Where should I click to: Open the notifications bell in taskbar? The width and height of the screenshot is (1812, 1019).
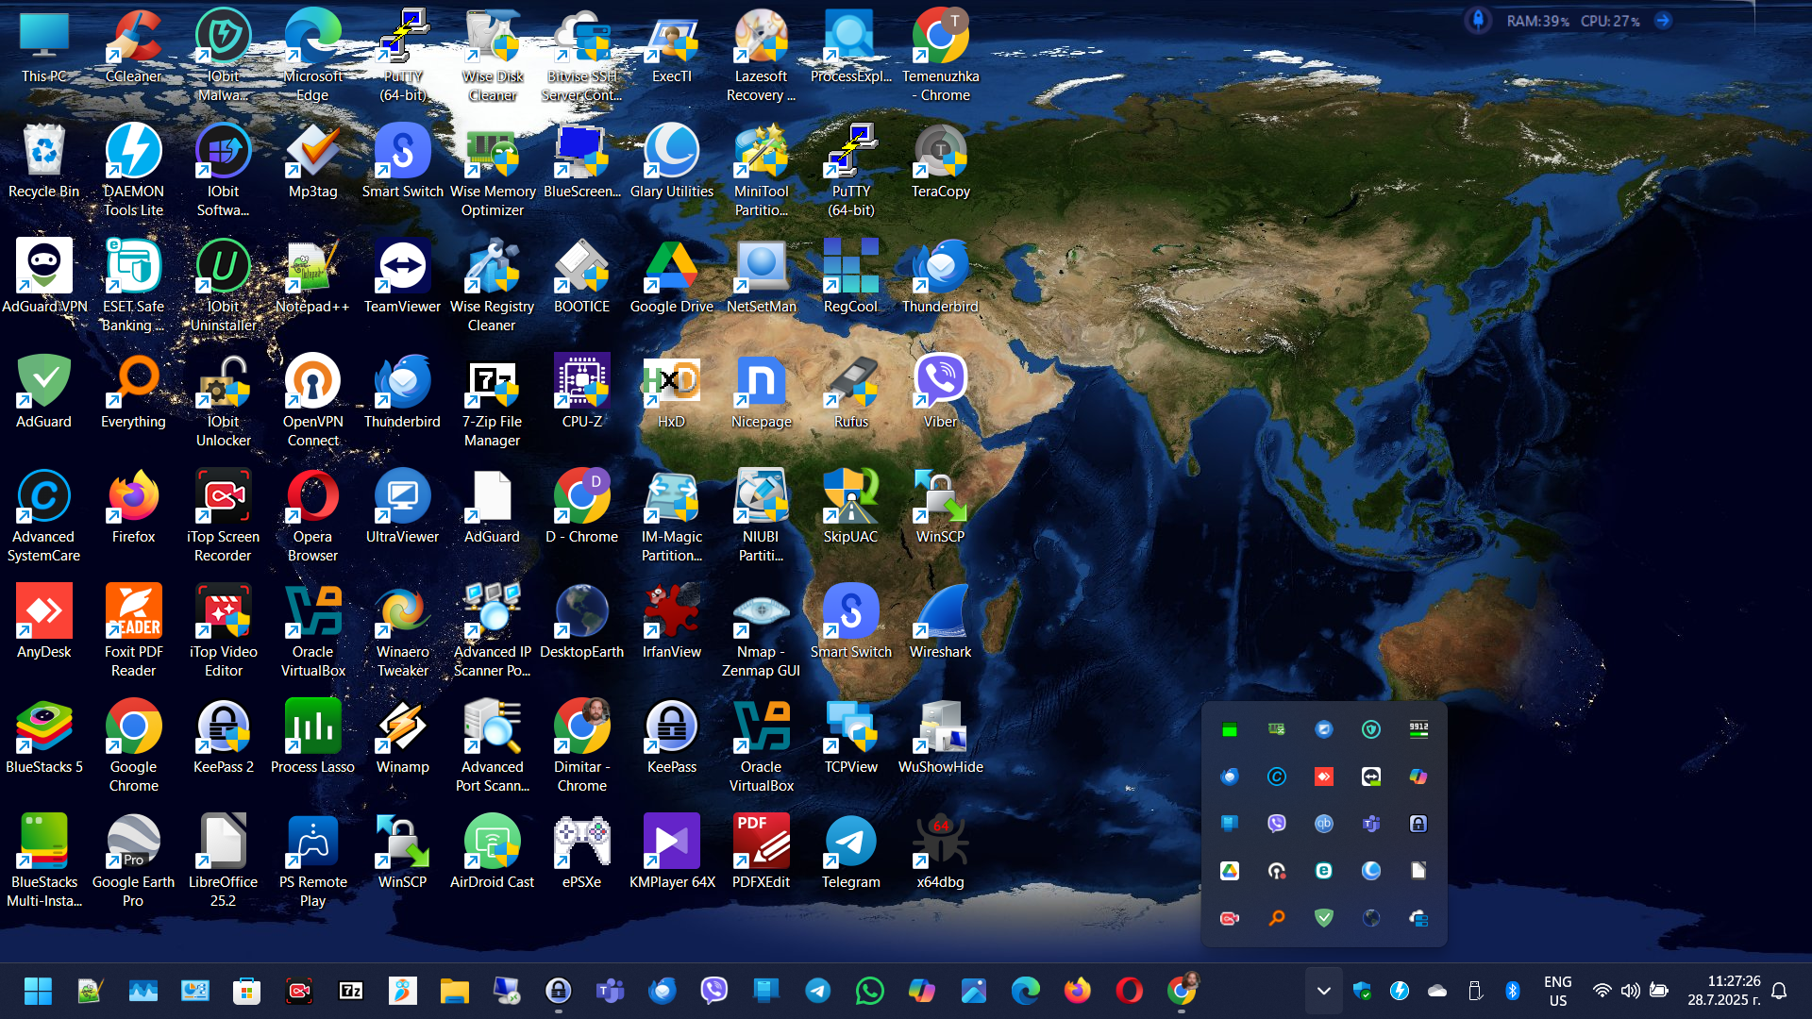click(x=1780, y=991)
